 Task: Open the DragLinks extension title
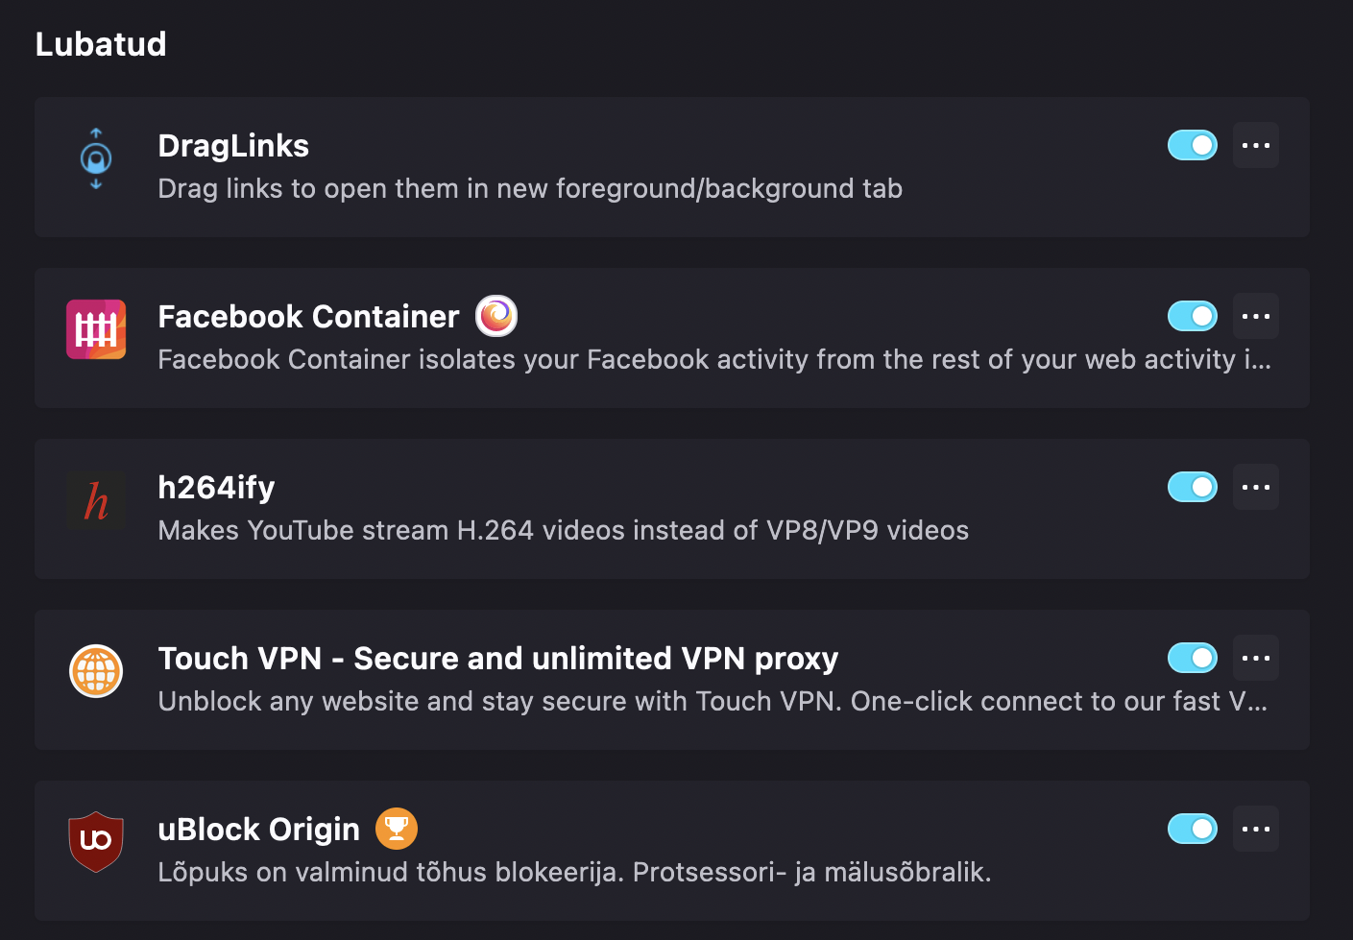point(233,146)
